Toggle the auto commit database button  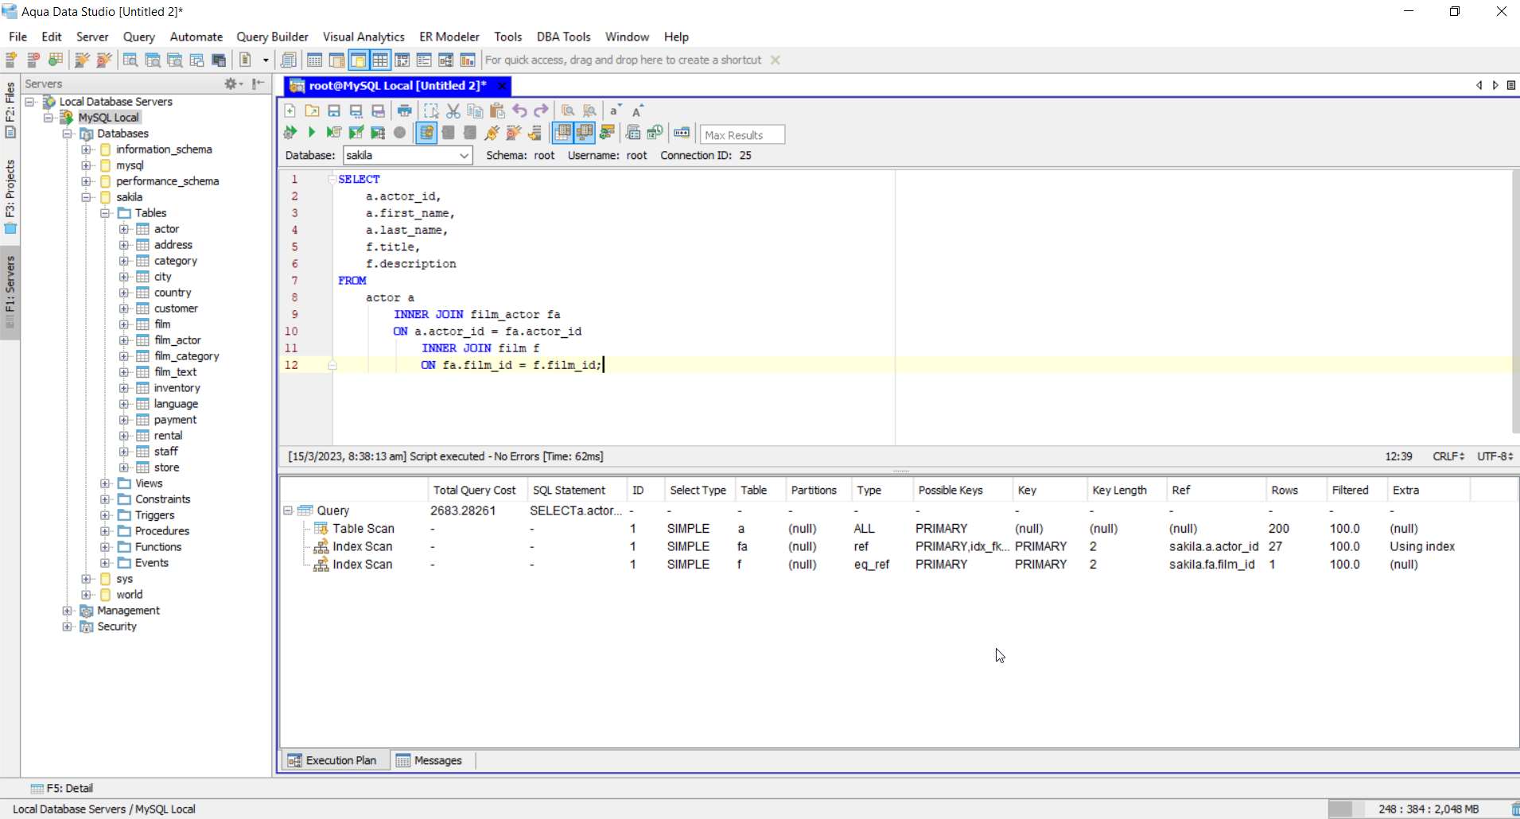pos(426,133)
